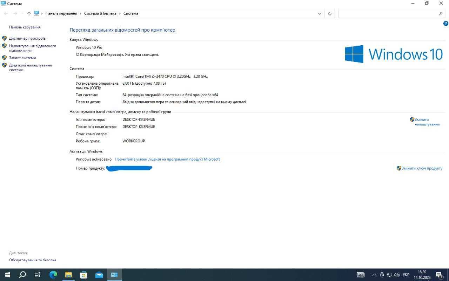This screenshot has width=449, height=281.
Task: Click 'Змінити ключ продукту' link
Action: click(x=422, y=168)
